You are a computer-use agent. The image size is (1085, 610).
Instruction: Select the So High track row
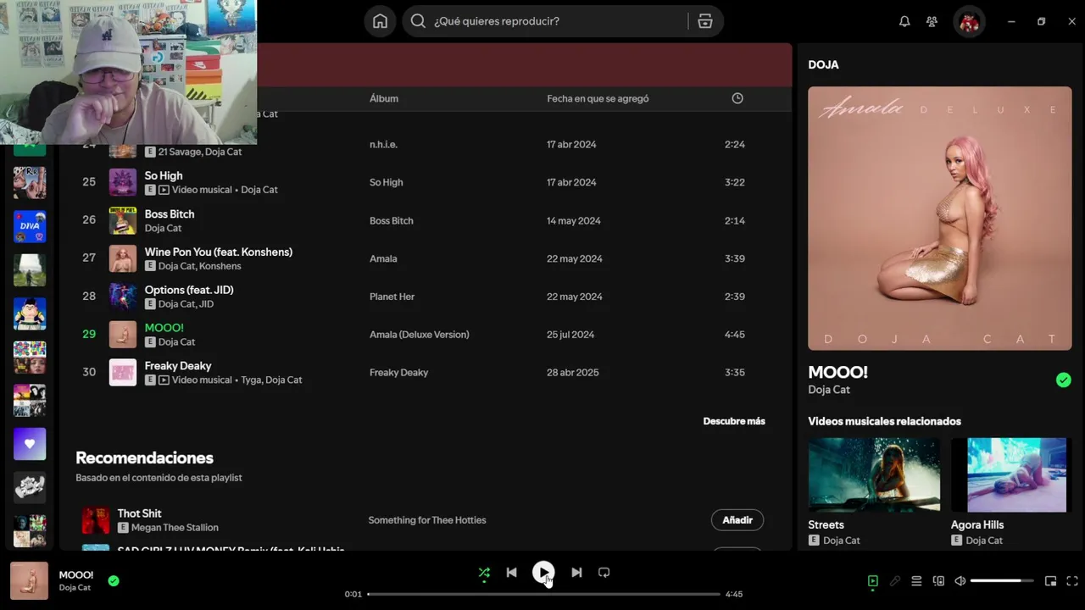click(425, 182)
